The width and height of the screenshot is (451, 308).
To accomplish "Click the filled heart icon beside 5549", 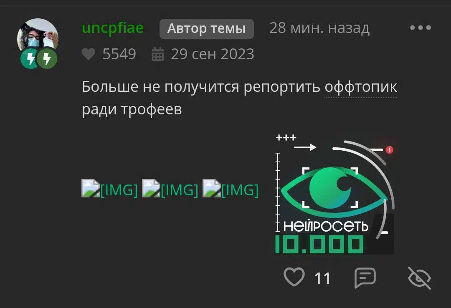I will (x=88, y=54).
